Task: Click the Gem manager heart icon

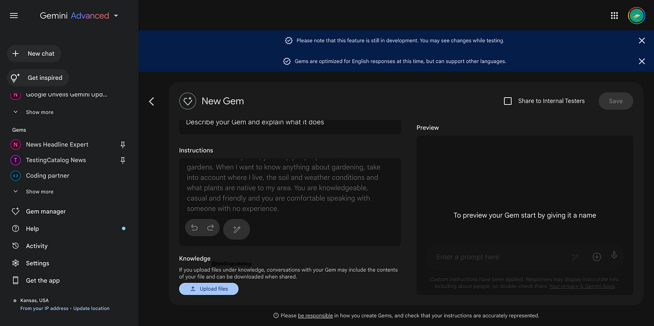Action: pyautogui.click(x=16, y=211)
